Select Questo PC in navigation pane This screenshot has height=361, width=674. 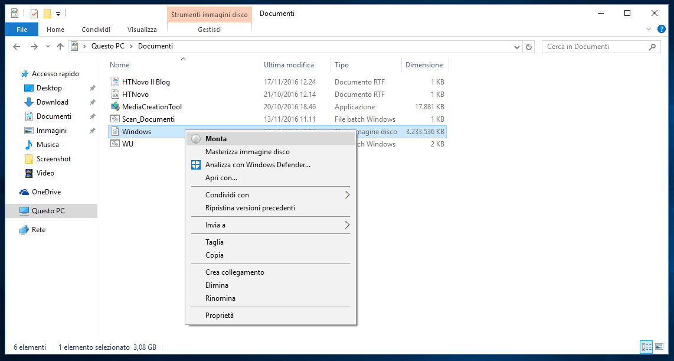pyautogui.click(x=51, y=211)
